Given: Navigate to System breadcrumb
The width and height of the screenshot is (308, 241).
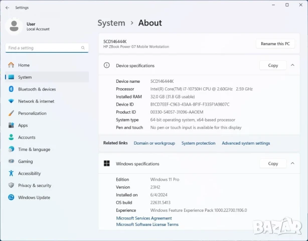Looking at the screenshot, I should tap(111, 23).
